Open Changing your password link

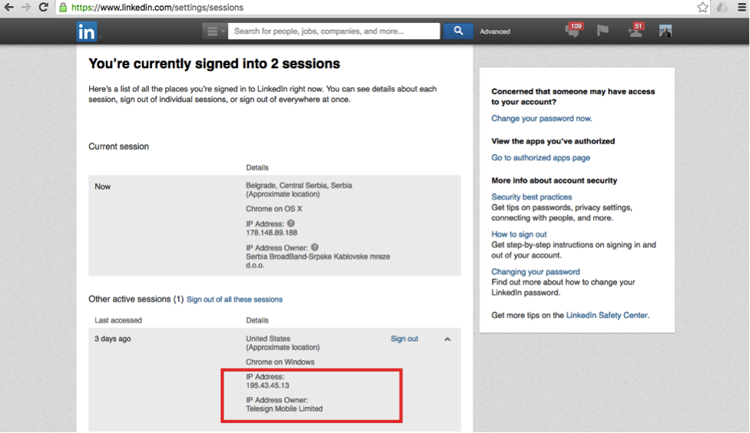point(536,271)
